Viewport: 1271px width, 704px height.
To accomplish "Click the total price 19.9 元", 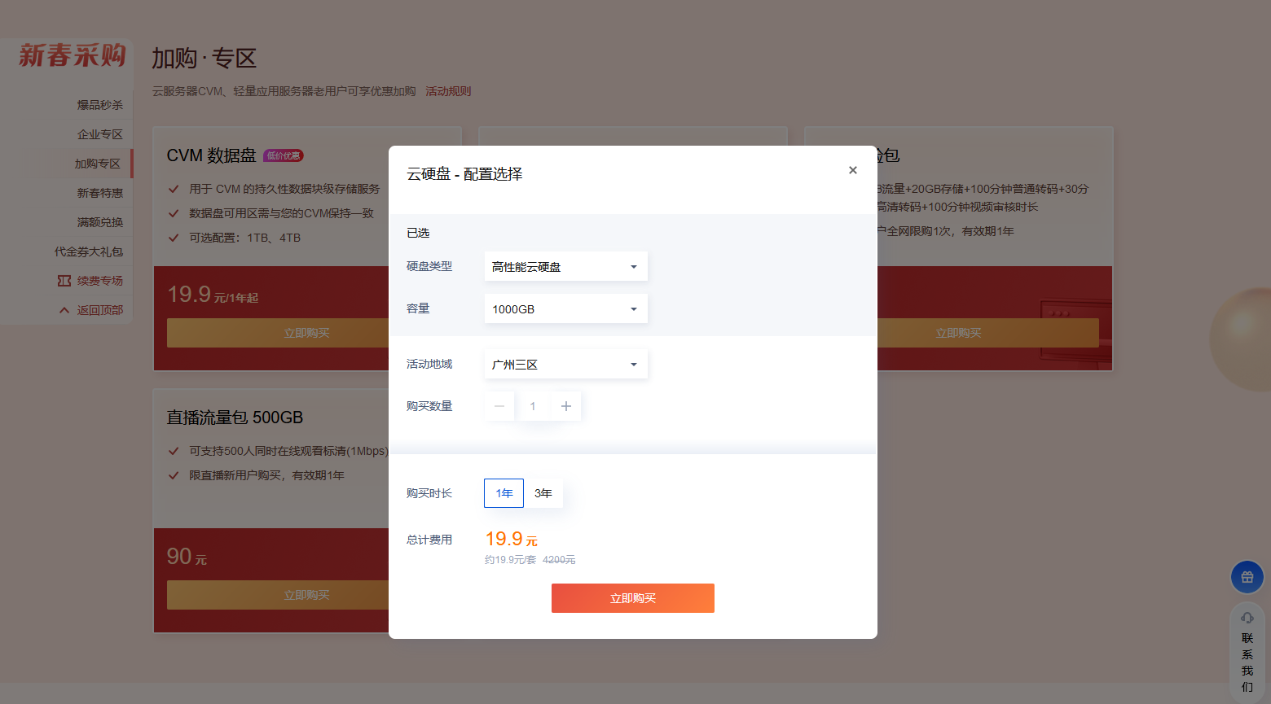I will pyautogui.click(x=512, y=539).
